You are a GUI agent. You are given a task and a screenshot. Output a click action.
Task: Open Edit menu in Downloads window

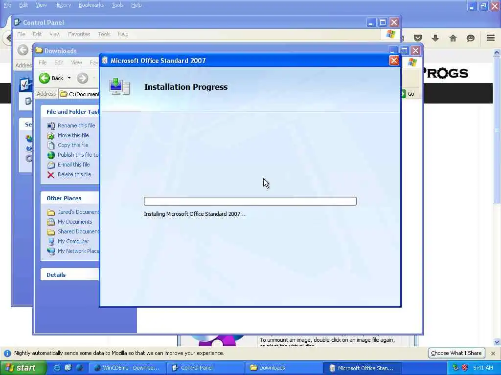59,62
